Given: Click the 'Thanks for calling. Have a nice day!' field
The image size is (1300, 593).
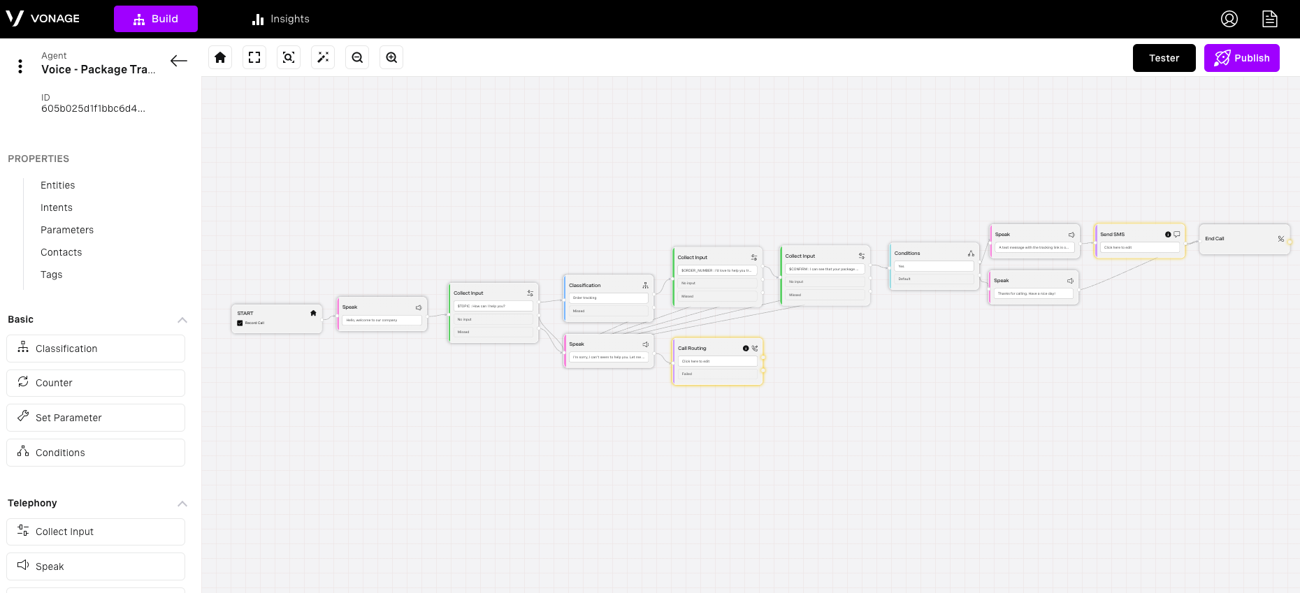Looking at the screenshot, I should (x=1034, y=293).
